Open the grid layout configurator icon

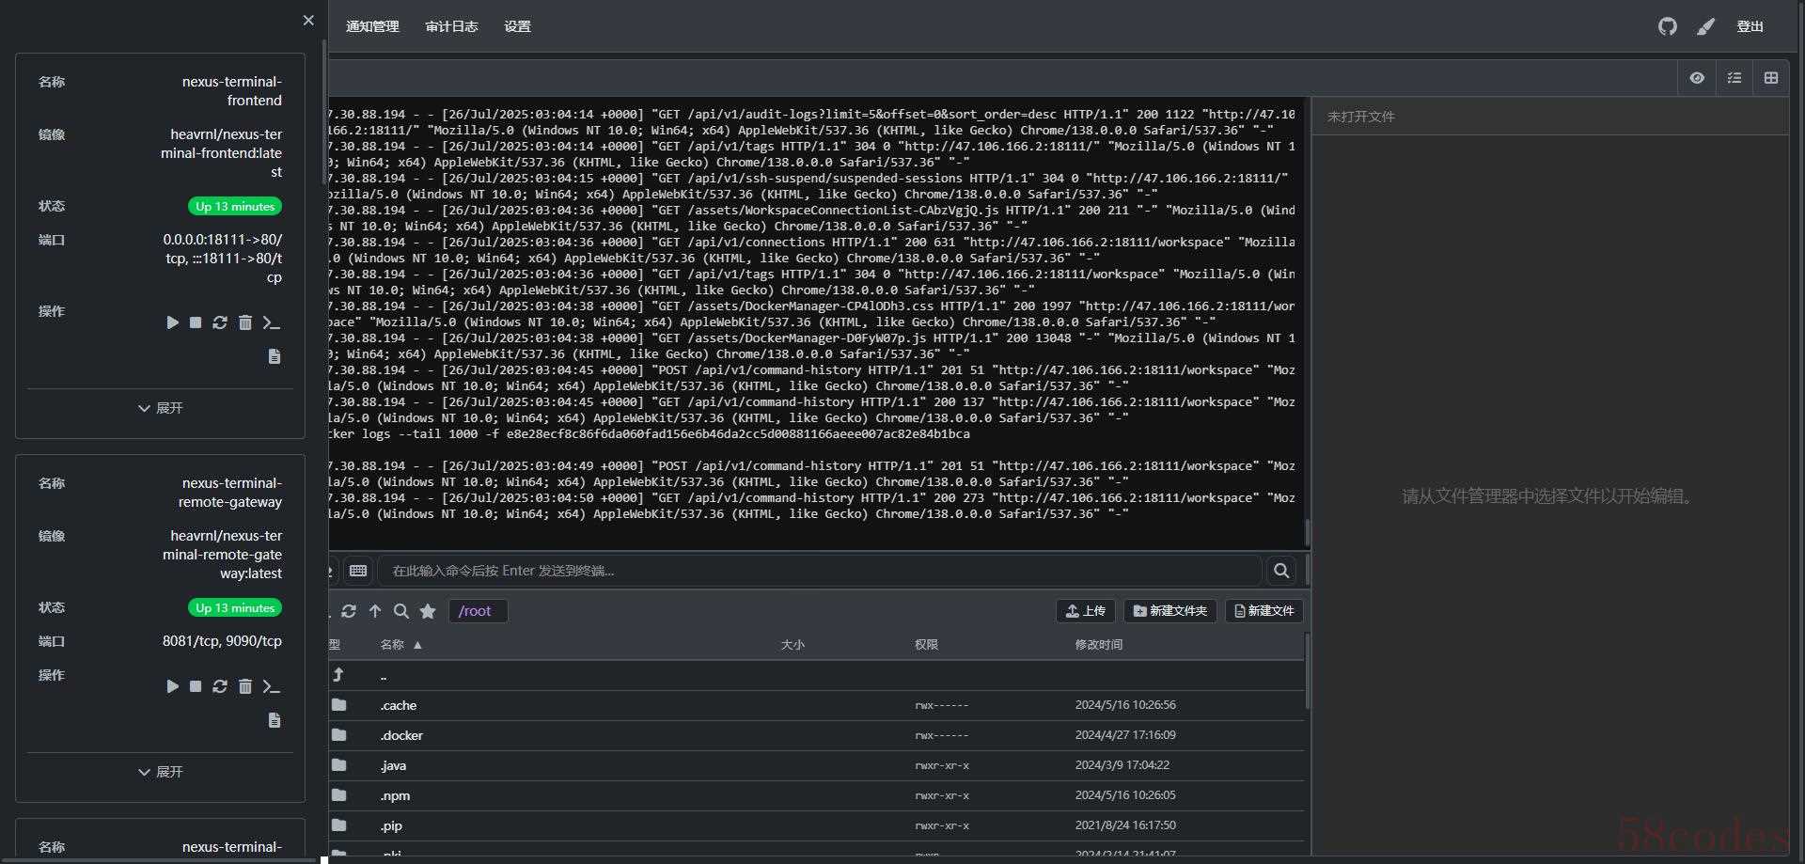[x=1771, y=78]
